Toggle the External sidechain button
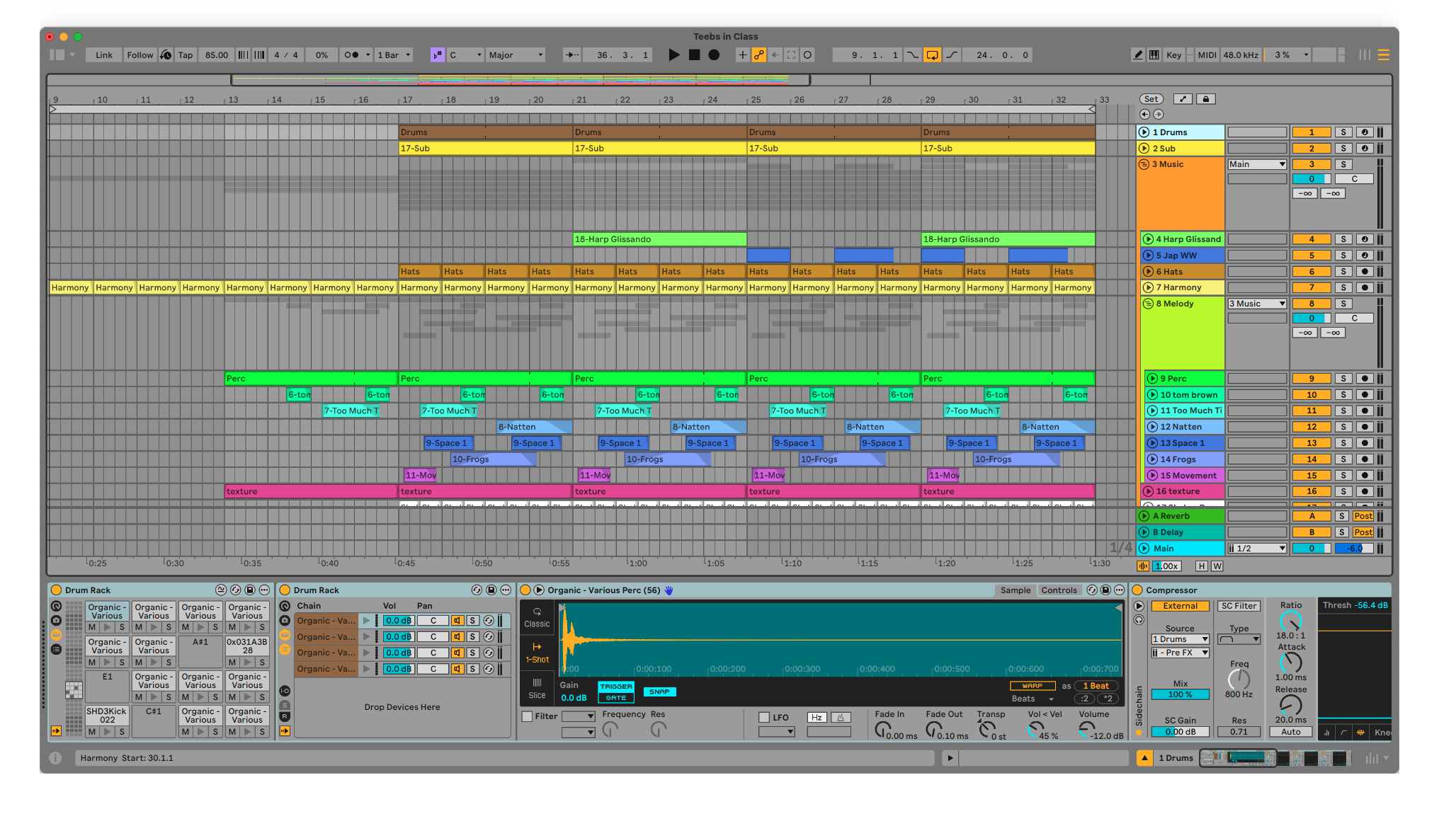 click(1180, 606)
